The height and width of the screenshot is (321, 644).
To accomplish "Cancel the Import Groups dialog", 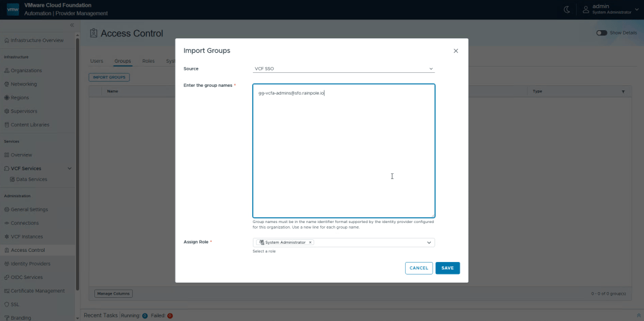I will [x=419, y=268].
